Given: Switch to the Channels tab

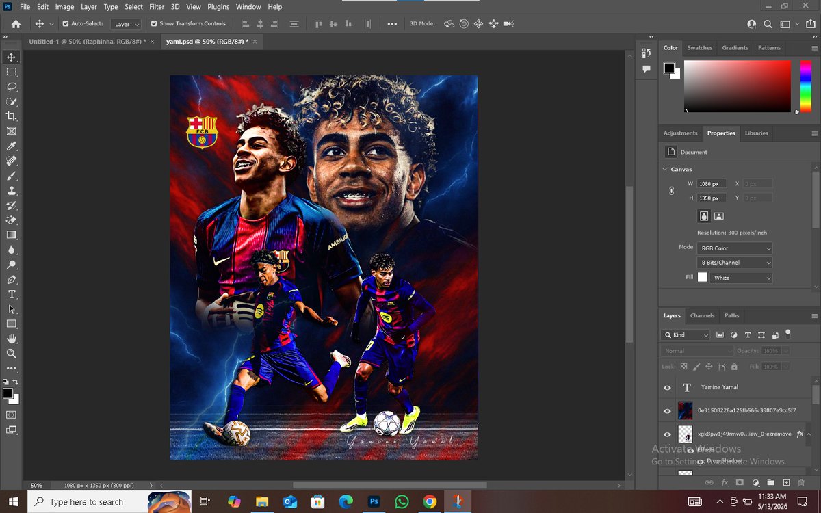Looking at the screenshot, I should (x=702, y=315).
